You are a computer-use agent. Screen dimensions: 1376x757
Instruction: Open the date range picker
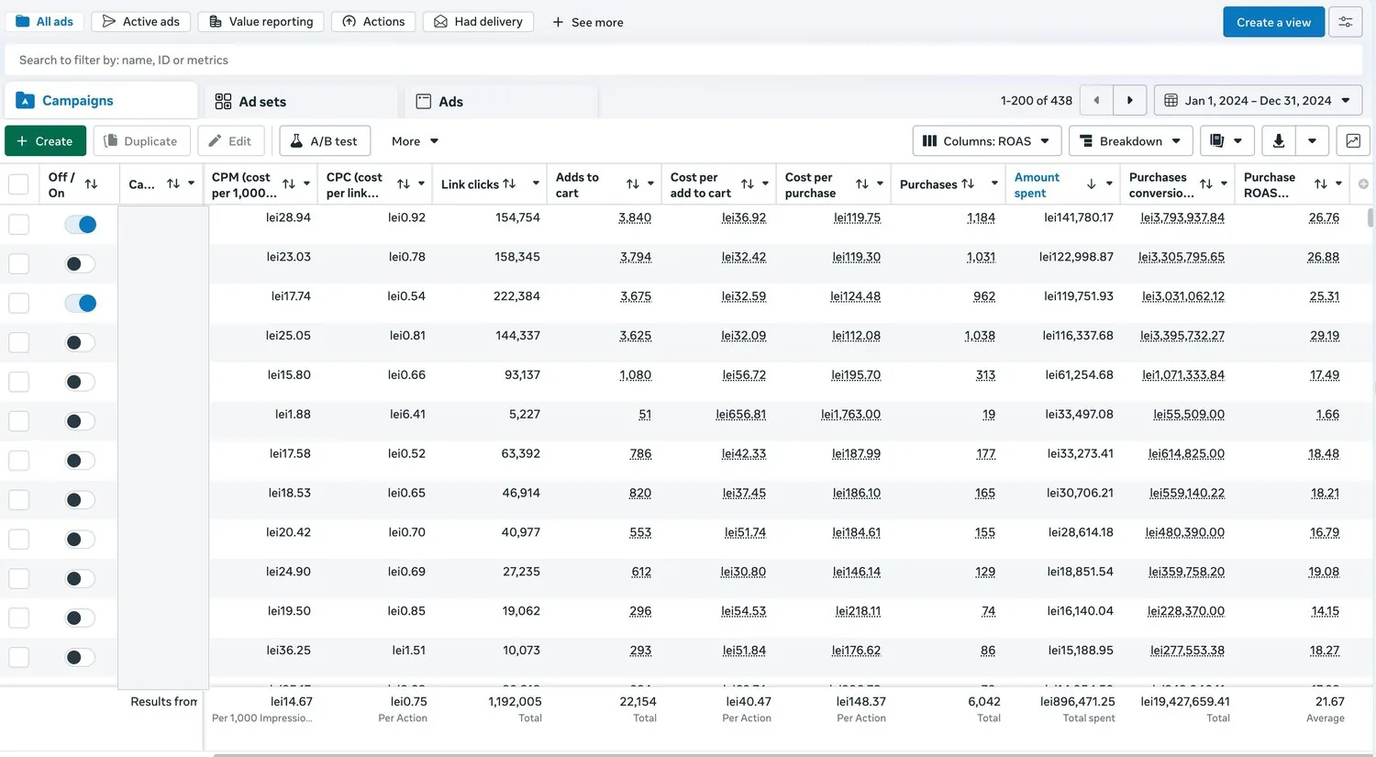point(1258,101)
